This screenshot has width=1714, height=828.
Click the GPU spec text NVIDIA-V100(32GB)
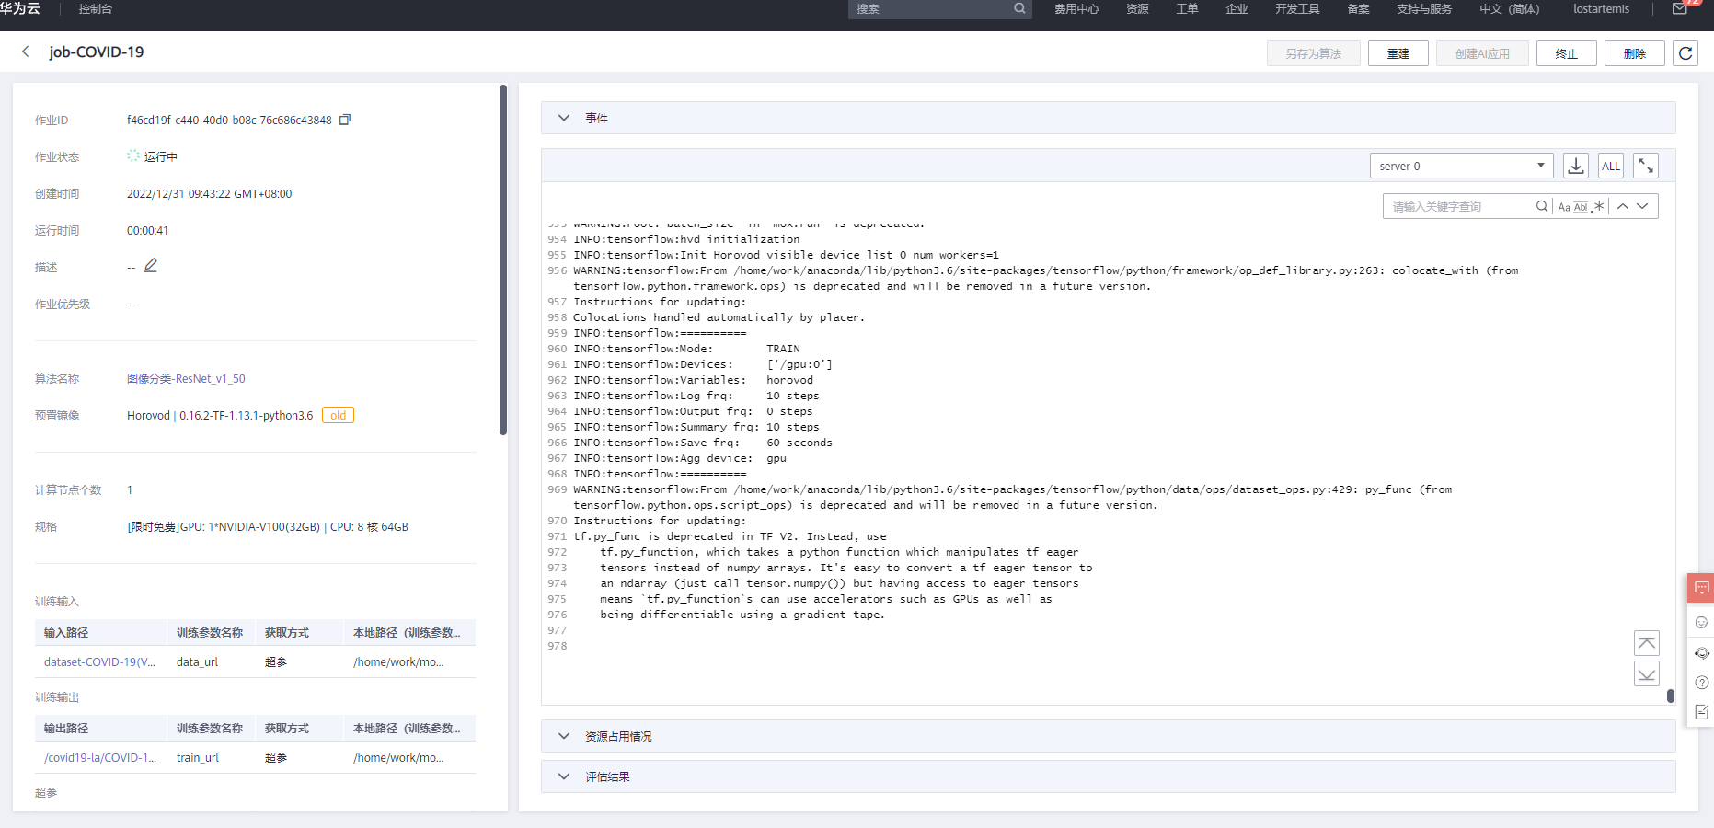click(x=269, y=526)
